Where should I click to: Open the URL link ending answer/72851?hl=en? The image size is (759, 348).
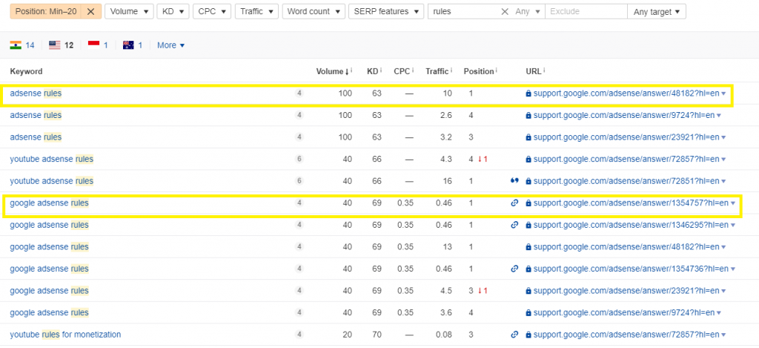tap(626, 181)
